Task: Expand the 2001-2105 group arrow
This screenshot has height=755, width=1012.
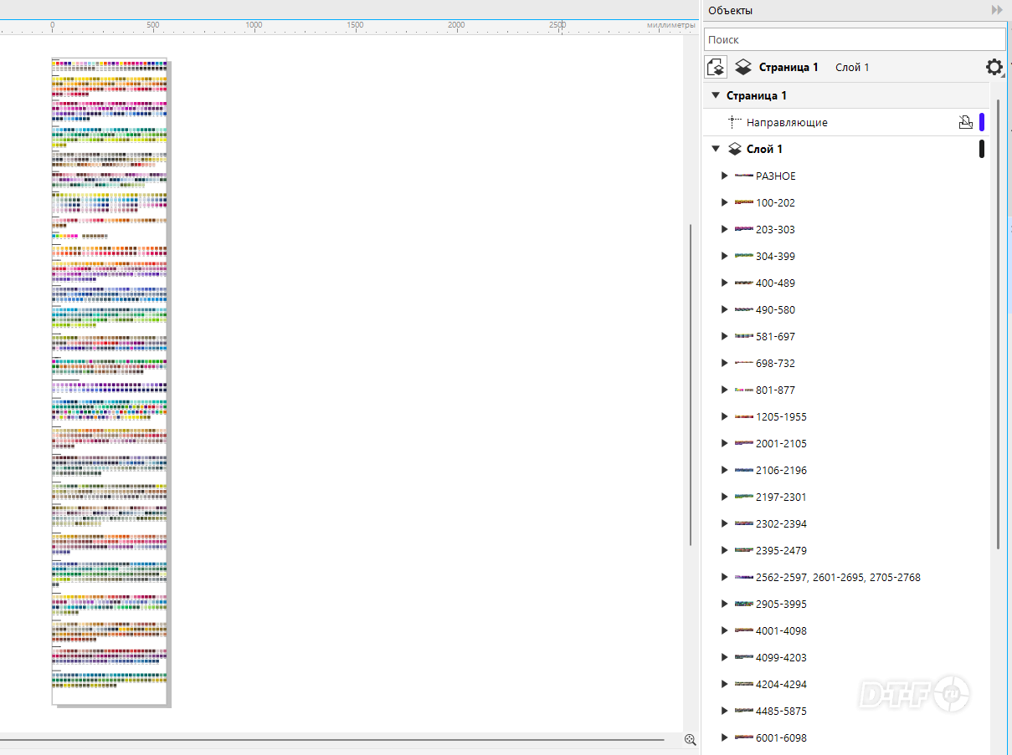Action: coord(725,443)
